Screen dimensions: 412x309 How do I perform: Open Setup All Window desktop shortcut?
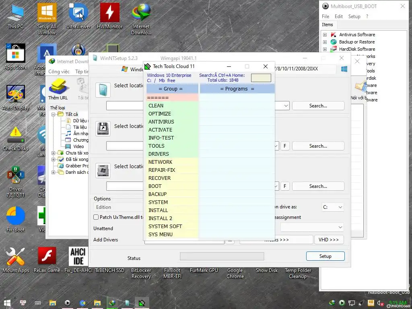[x=47, y=19]
